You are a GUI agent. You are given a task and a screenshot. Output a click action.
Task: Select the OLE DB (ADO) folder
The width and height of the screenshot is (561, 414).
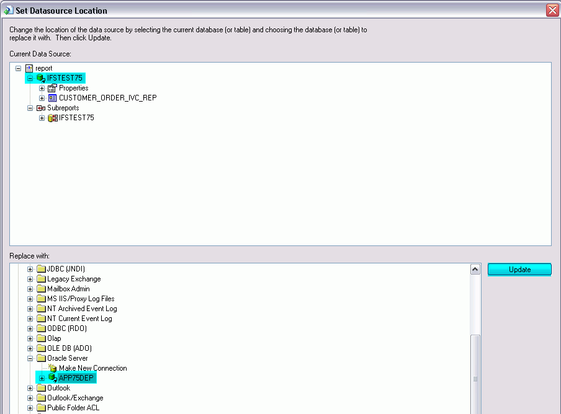point(69,348)
